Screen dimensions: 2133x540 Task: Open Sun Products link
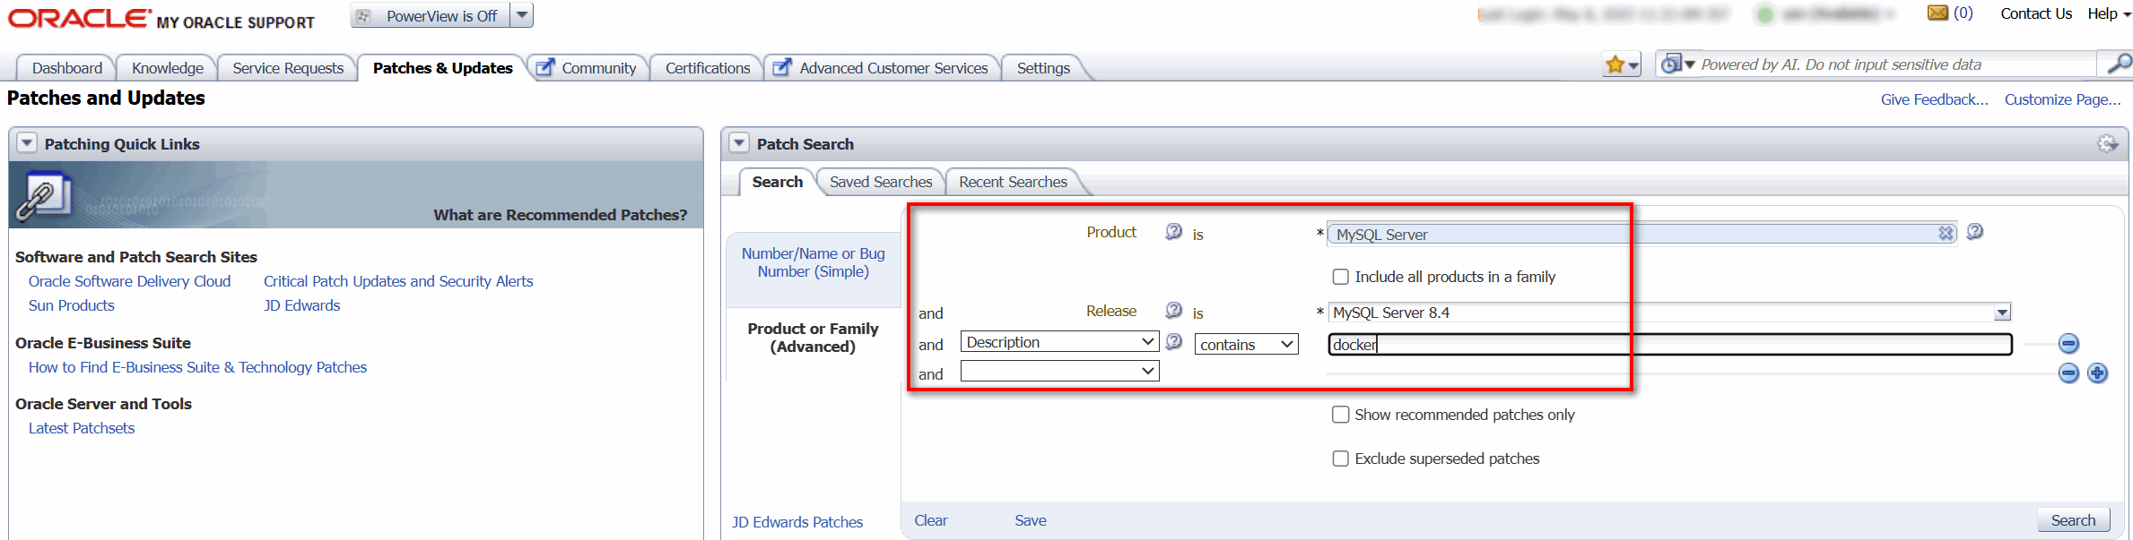72,305
